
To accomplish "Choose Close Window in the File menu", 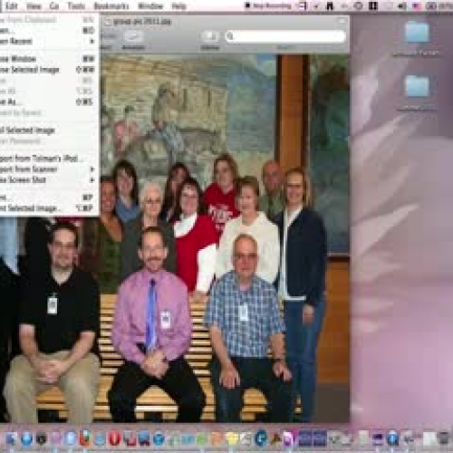I will [x=48, y=59].
